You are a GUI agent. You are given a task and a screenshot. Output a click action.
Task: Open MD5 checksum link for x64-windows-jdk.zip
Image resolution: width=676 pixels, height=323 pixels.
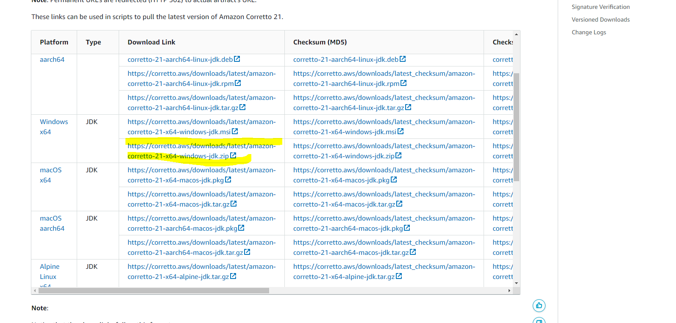tap(384, 151)
